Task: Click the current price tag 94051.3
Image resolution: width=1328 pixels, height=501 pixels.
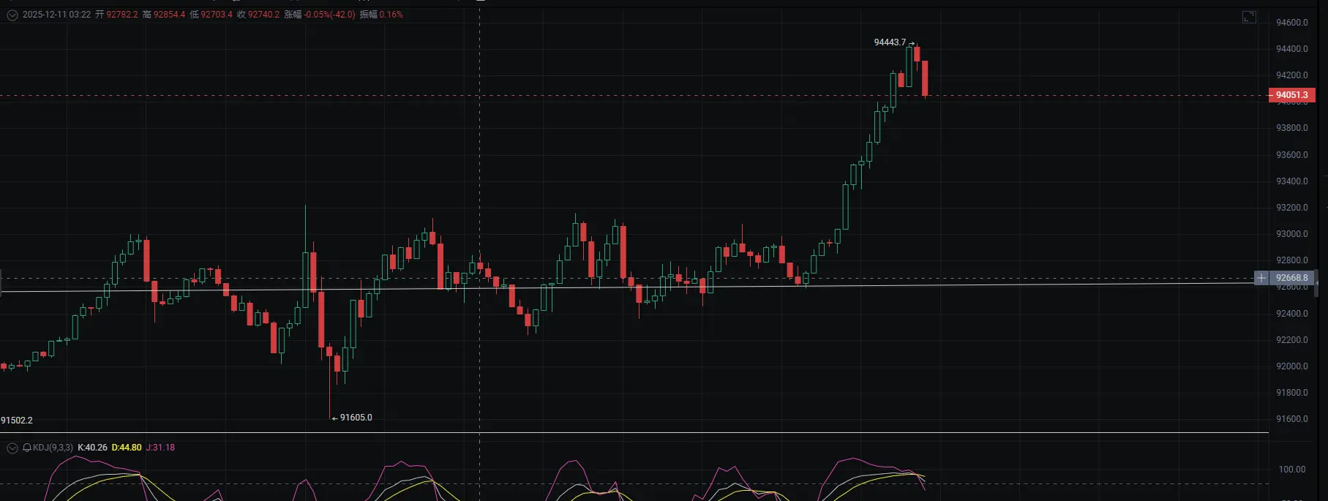Action: pyautogui.click(x=1291, y=95)
